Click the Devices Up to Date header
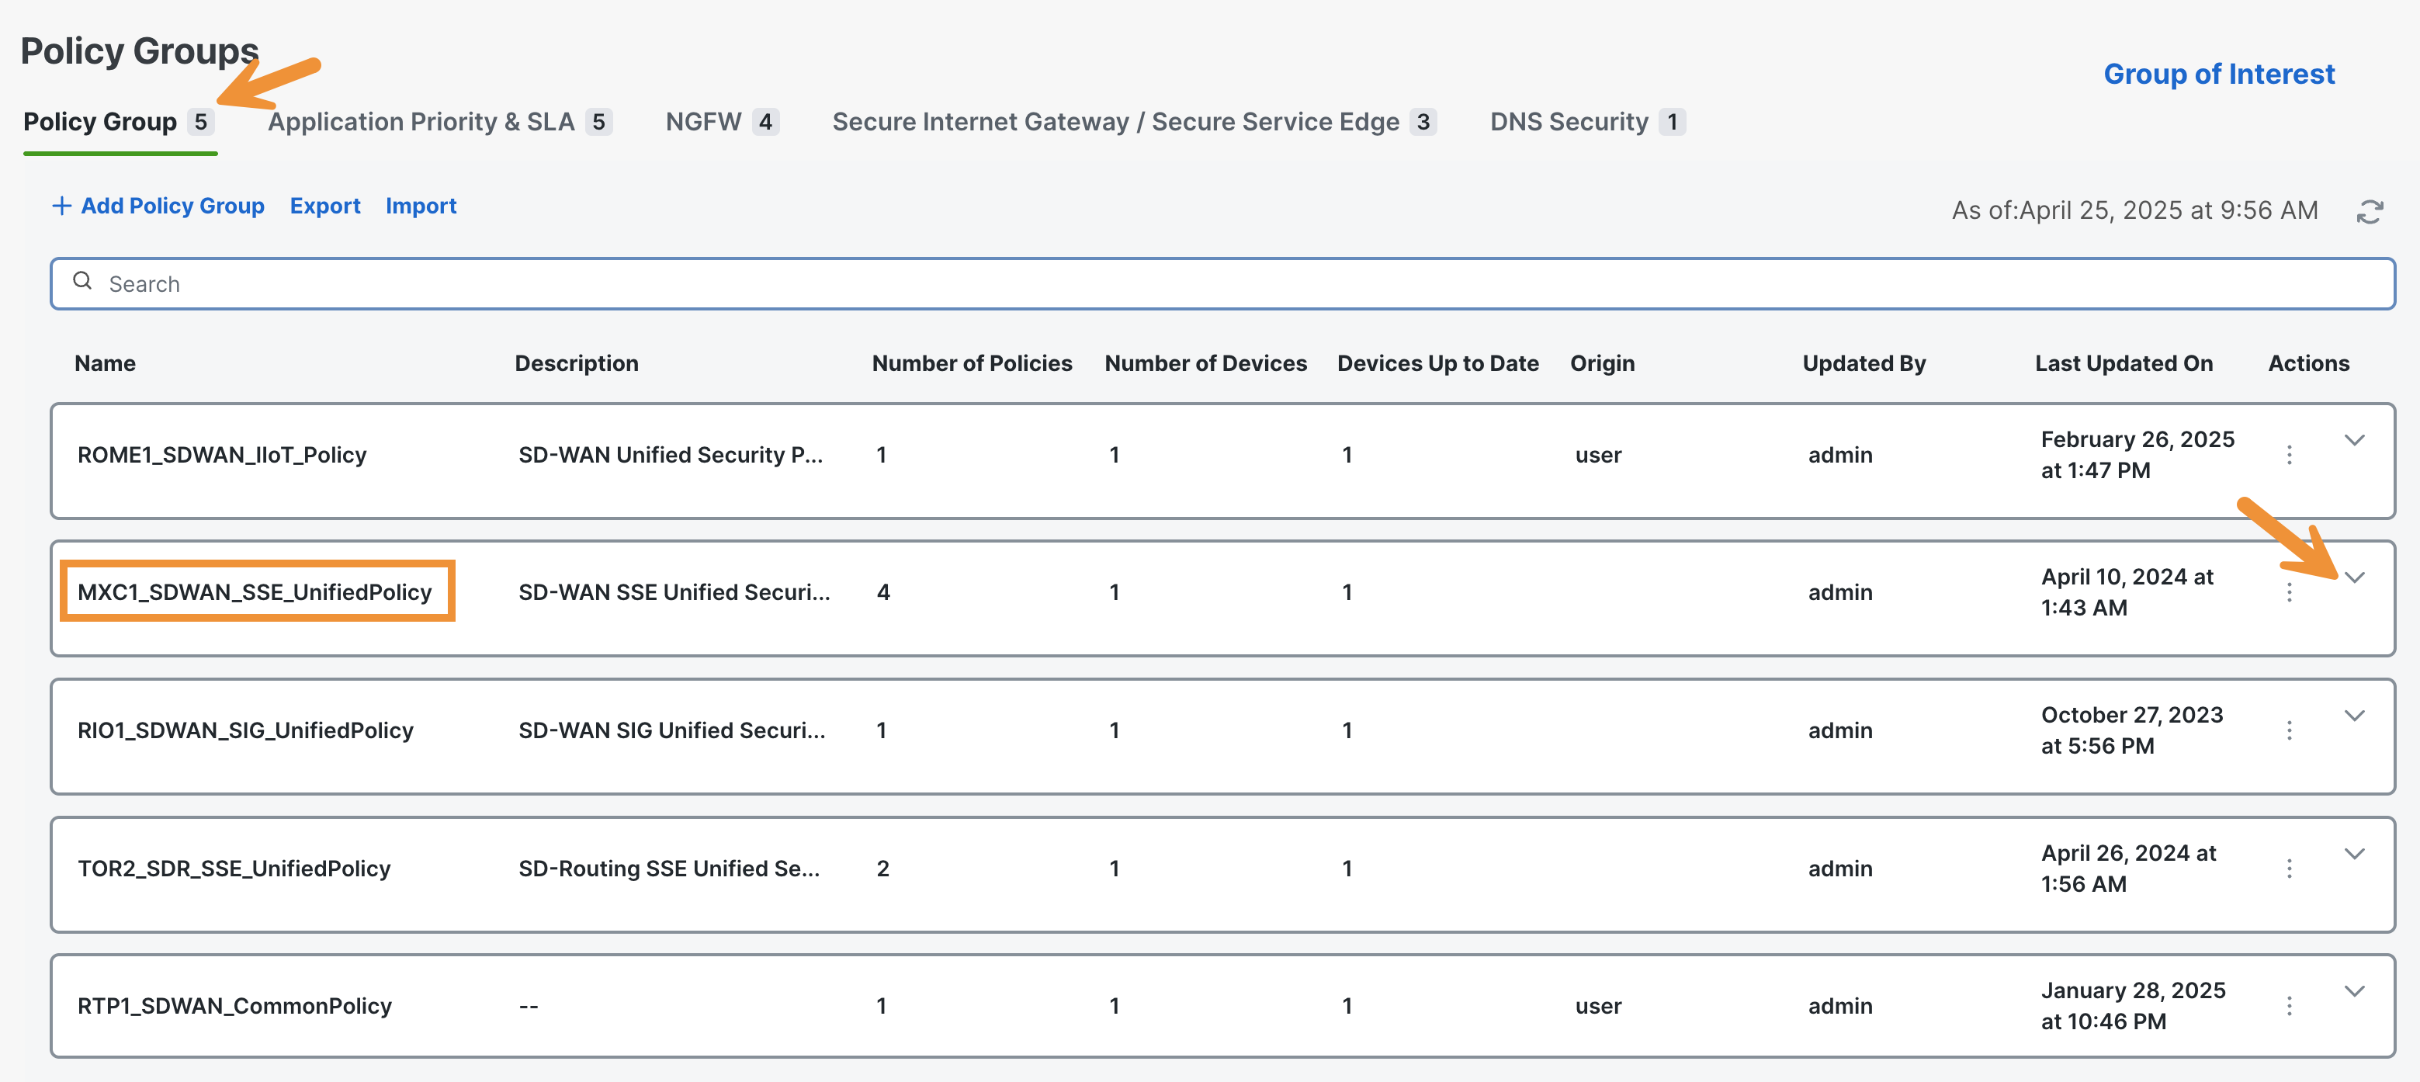This screenshot has height=1082, width=2420. pyautogui.click(x=1437, y=363)
